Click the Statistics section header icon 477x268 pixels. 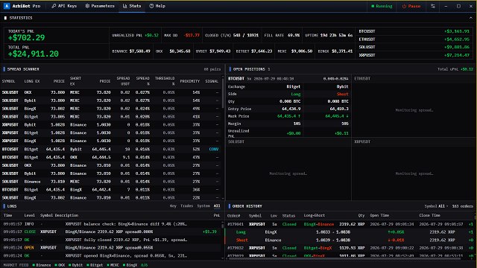(x=5, y=18)
